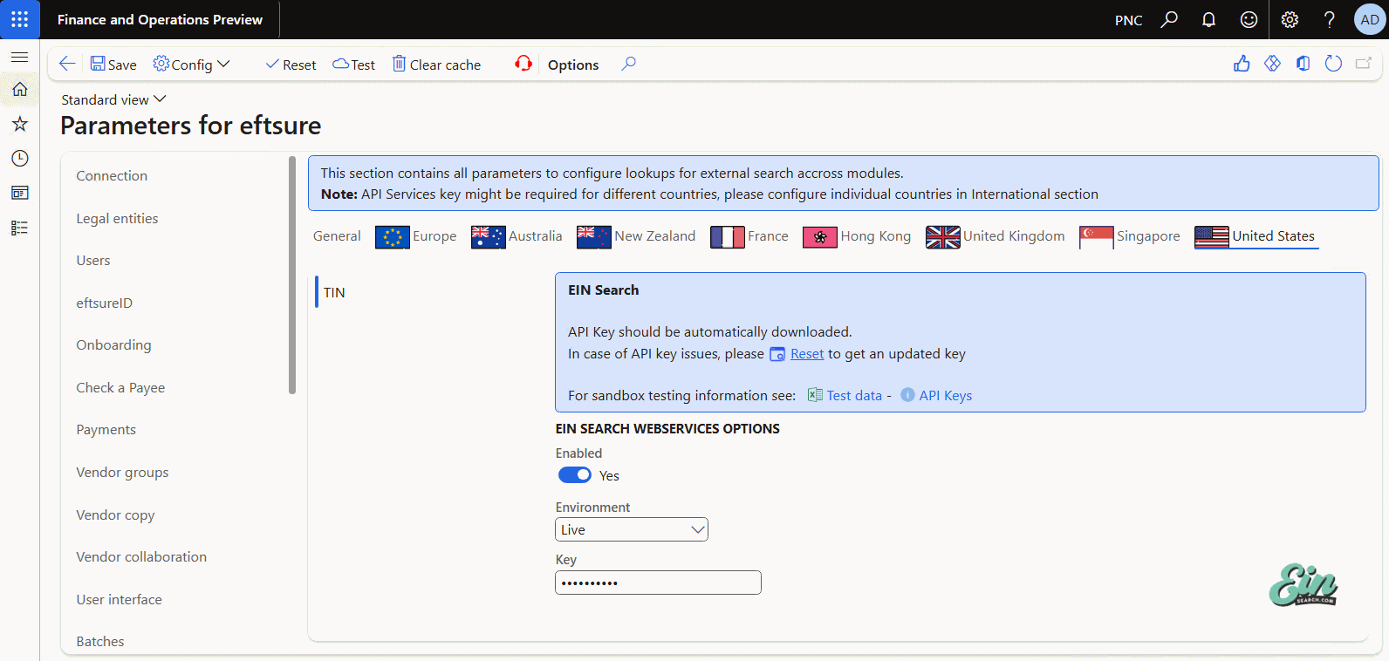
Task: Open the Connection section
Action: tap(112, 175)
